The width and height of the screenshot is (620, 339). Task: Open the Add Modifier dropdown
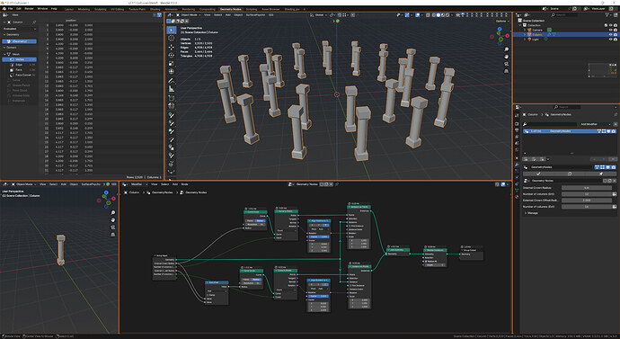tap(595, 124)
